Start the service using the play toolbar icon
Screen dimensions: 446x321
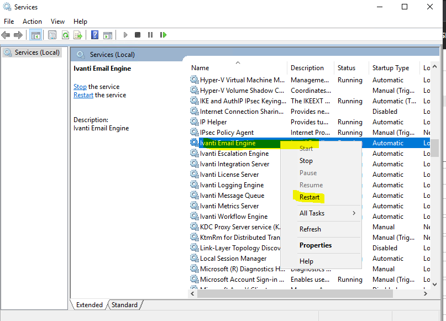[x=125, y=34]
